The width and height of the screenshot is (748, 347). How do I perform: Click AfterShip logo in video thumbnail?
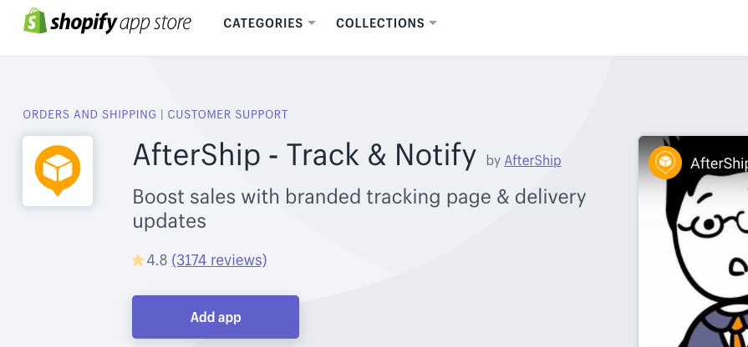pyautogui.click(x=665, y=163)
